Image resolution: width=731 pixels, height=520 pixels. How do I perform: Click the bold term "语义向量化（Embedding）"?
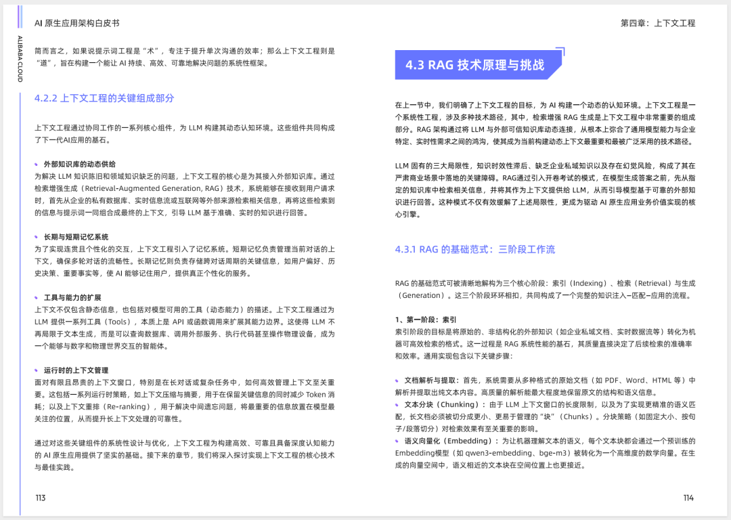pyautogui.click(x=449, y=441)
